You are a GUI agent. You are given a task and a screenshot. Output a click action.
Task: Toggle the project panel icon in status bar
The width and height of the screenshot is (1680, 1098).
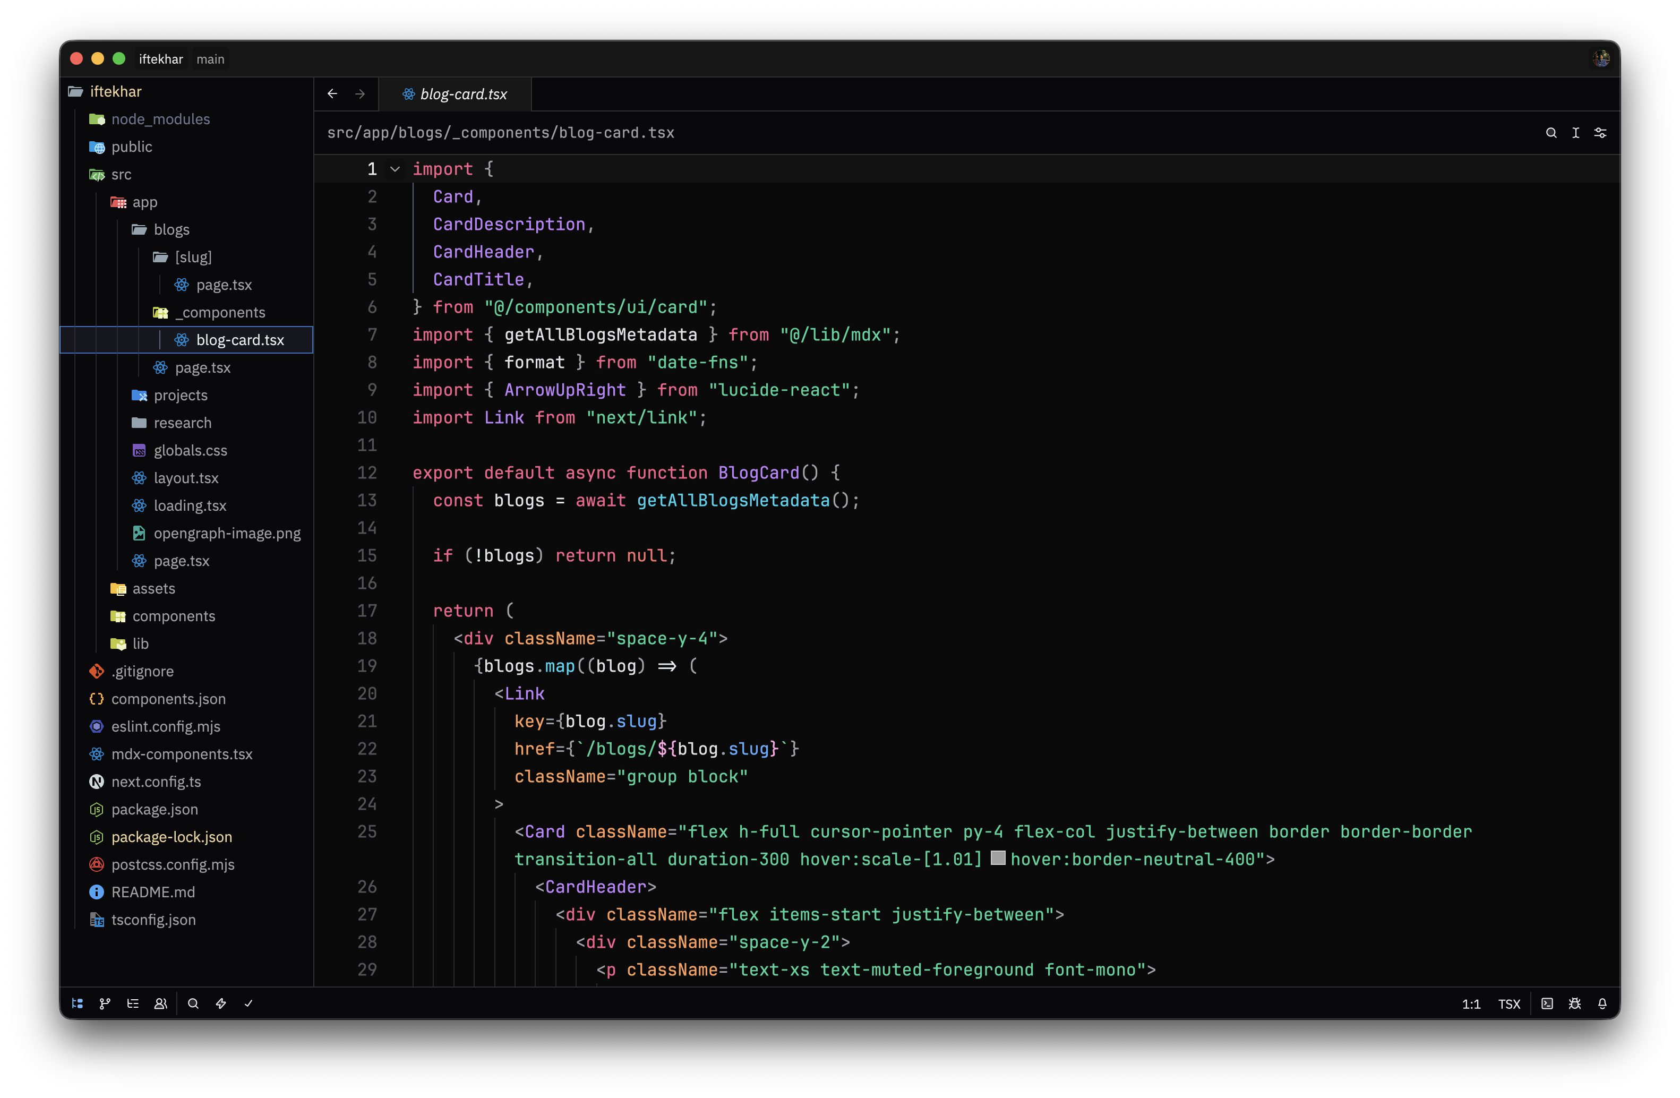tap(78, 1003)
